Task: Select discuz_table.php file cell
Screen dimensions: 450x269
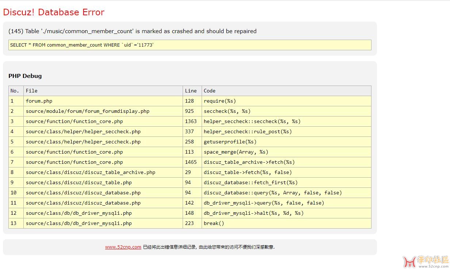Action: coord(103,182)
